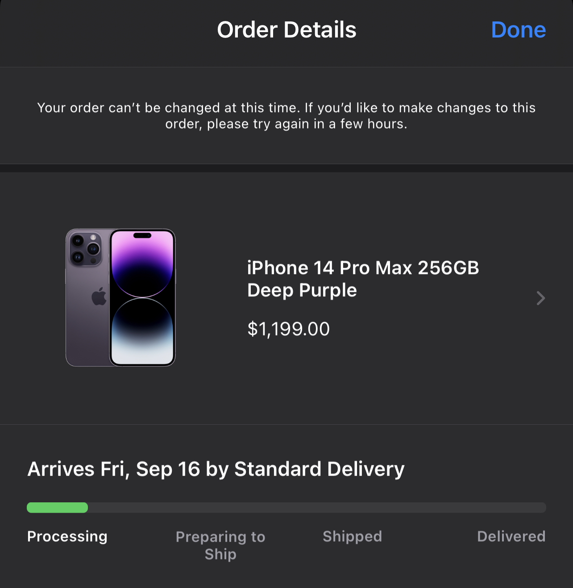Click the green Processing progress segment
Screen dimensions: 573x588
tap(57, 508)
